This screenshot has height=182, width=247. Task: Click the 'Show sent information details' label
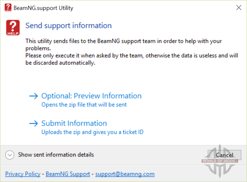[56, 155]
